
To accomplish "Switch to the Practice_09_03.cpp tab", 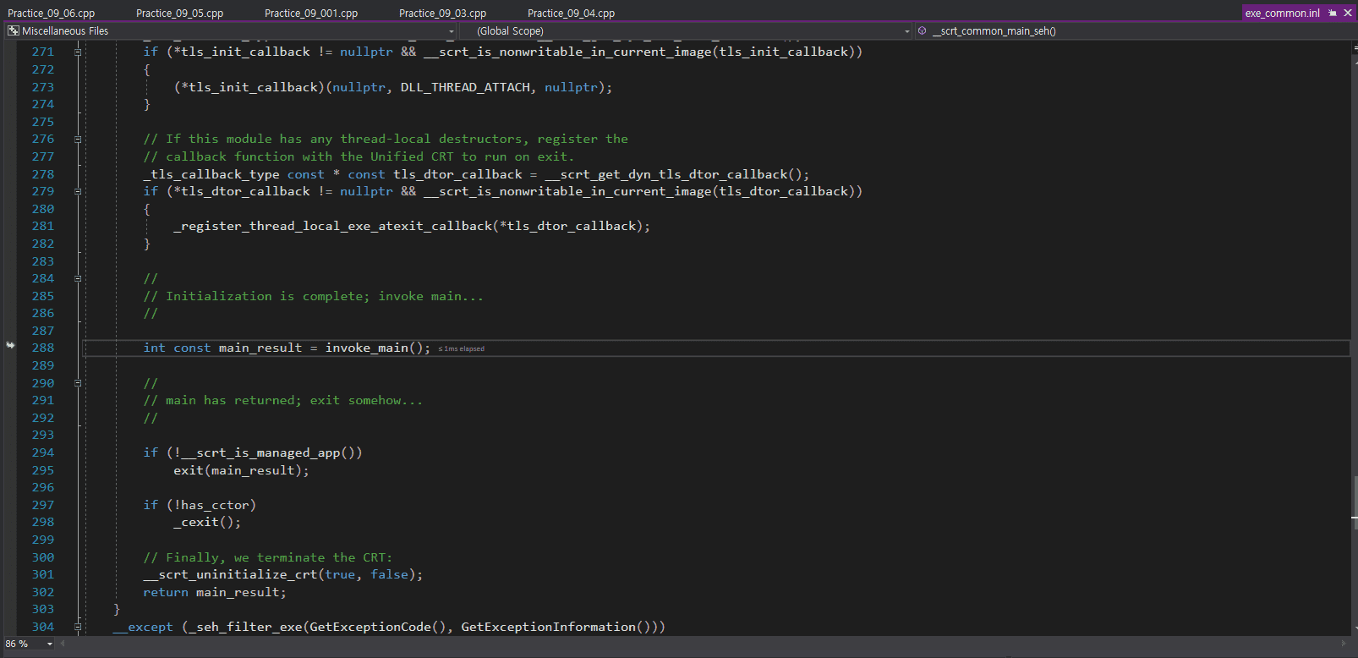I will click(x=442, y=13).
